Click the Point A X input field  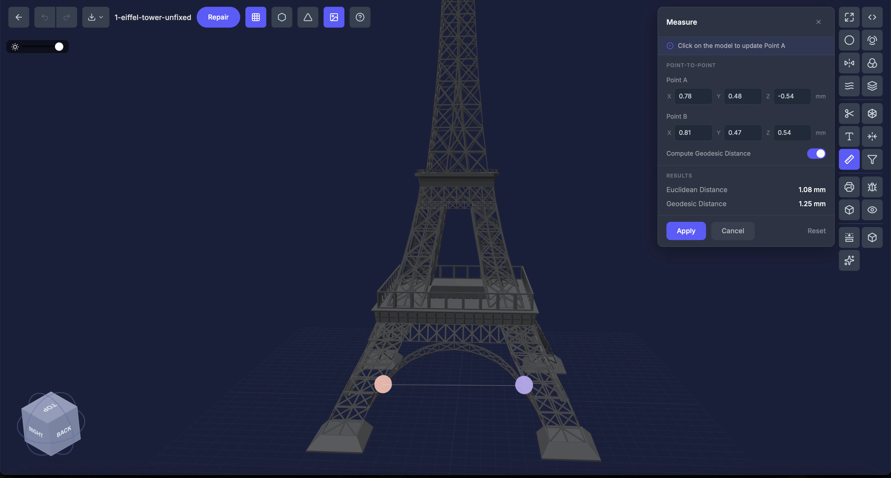(693, 96)
